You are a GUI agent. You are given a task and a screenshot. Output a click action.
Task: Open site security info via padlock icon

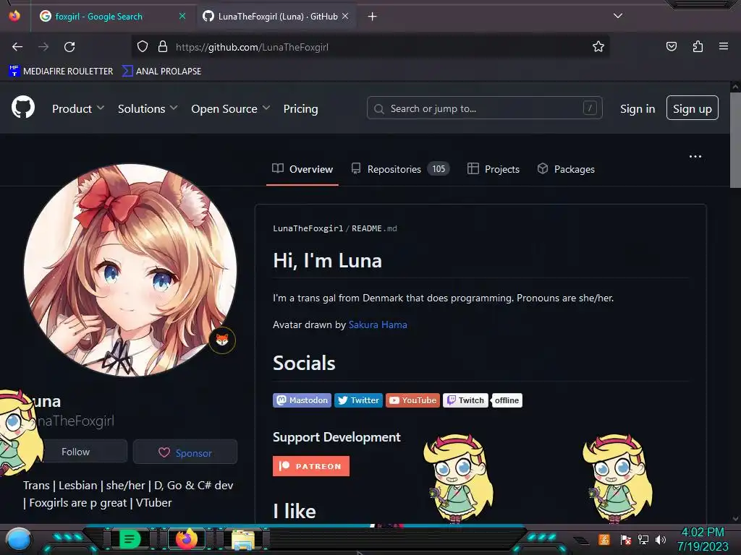[163, 46]
